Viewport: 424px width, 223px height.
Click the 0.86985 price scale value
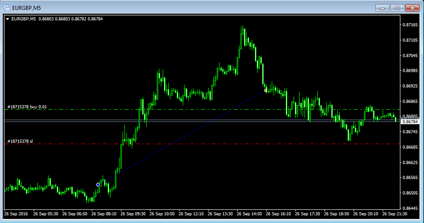click(x=410, y=71)
